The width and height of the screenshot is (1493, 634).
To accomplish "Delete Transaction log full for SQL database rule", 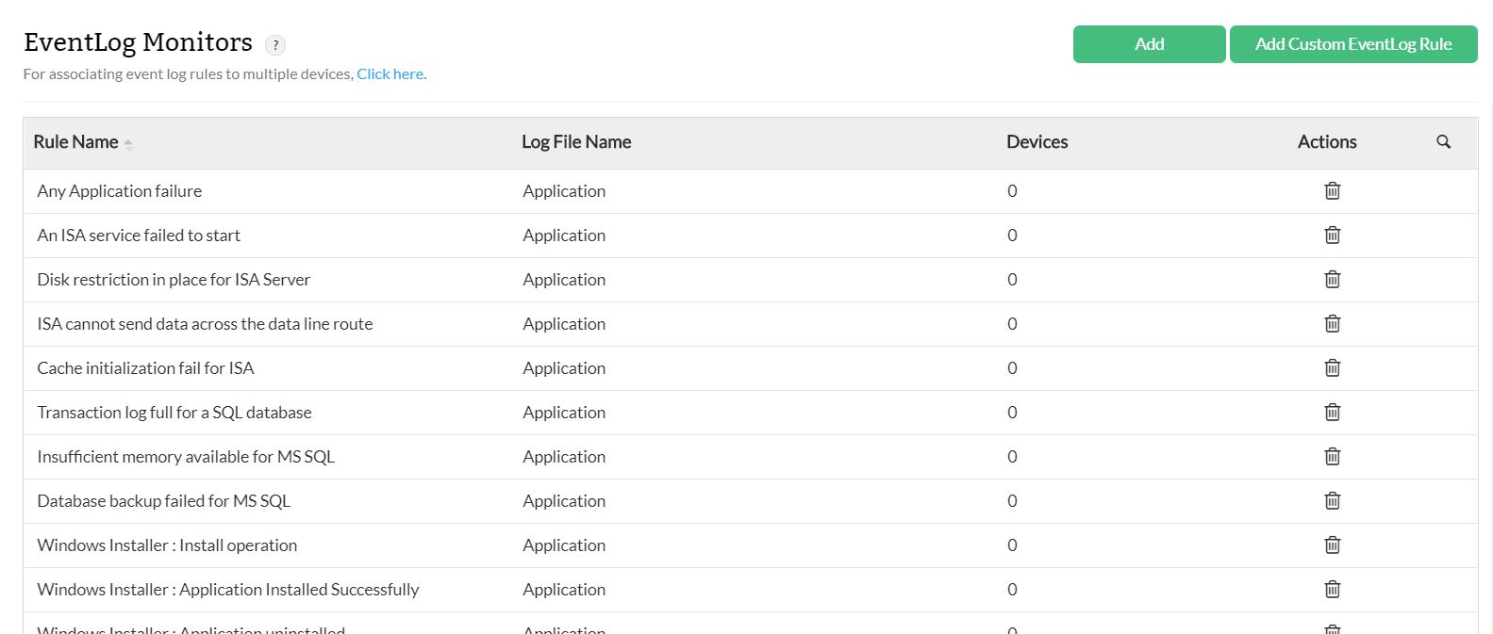I will (1332, 413).
